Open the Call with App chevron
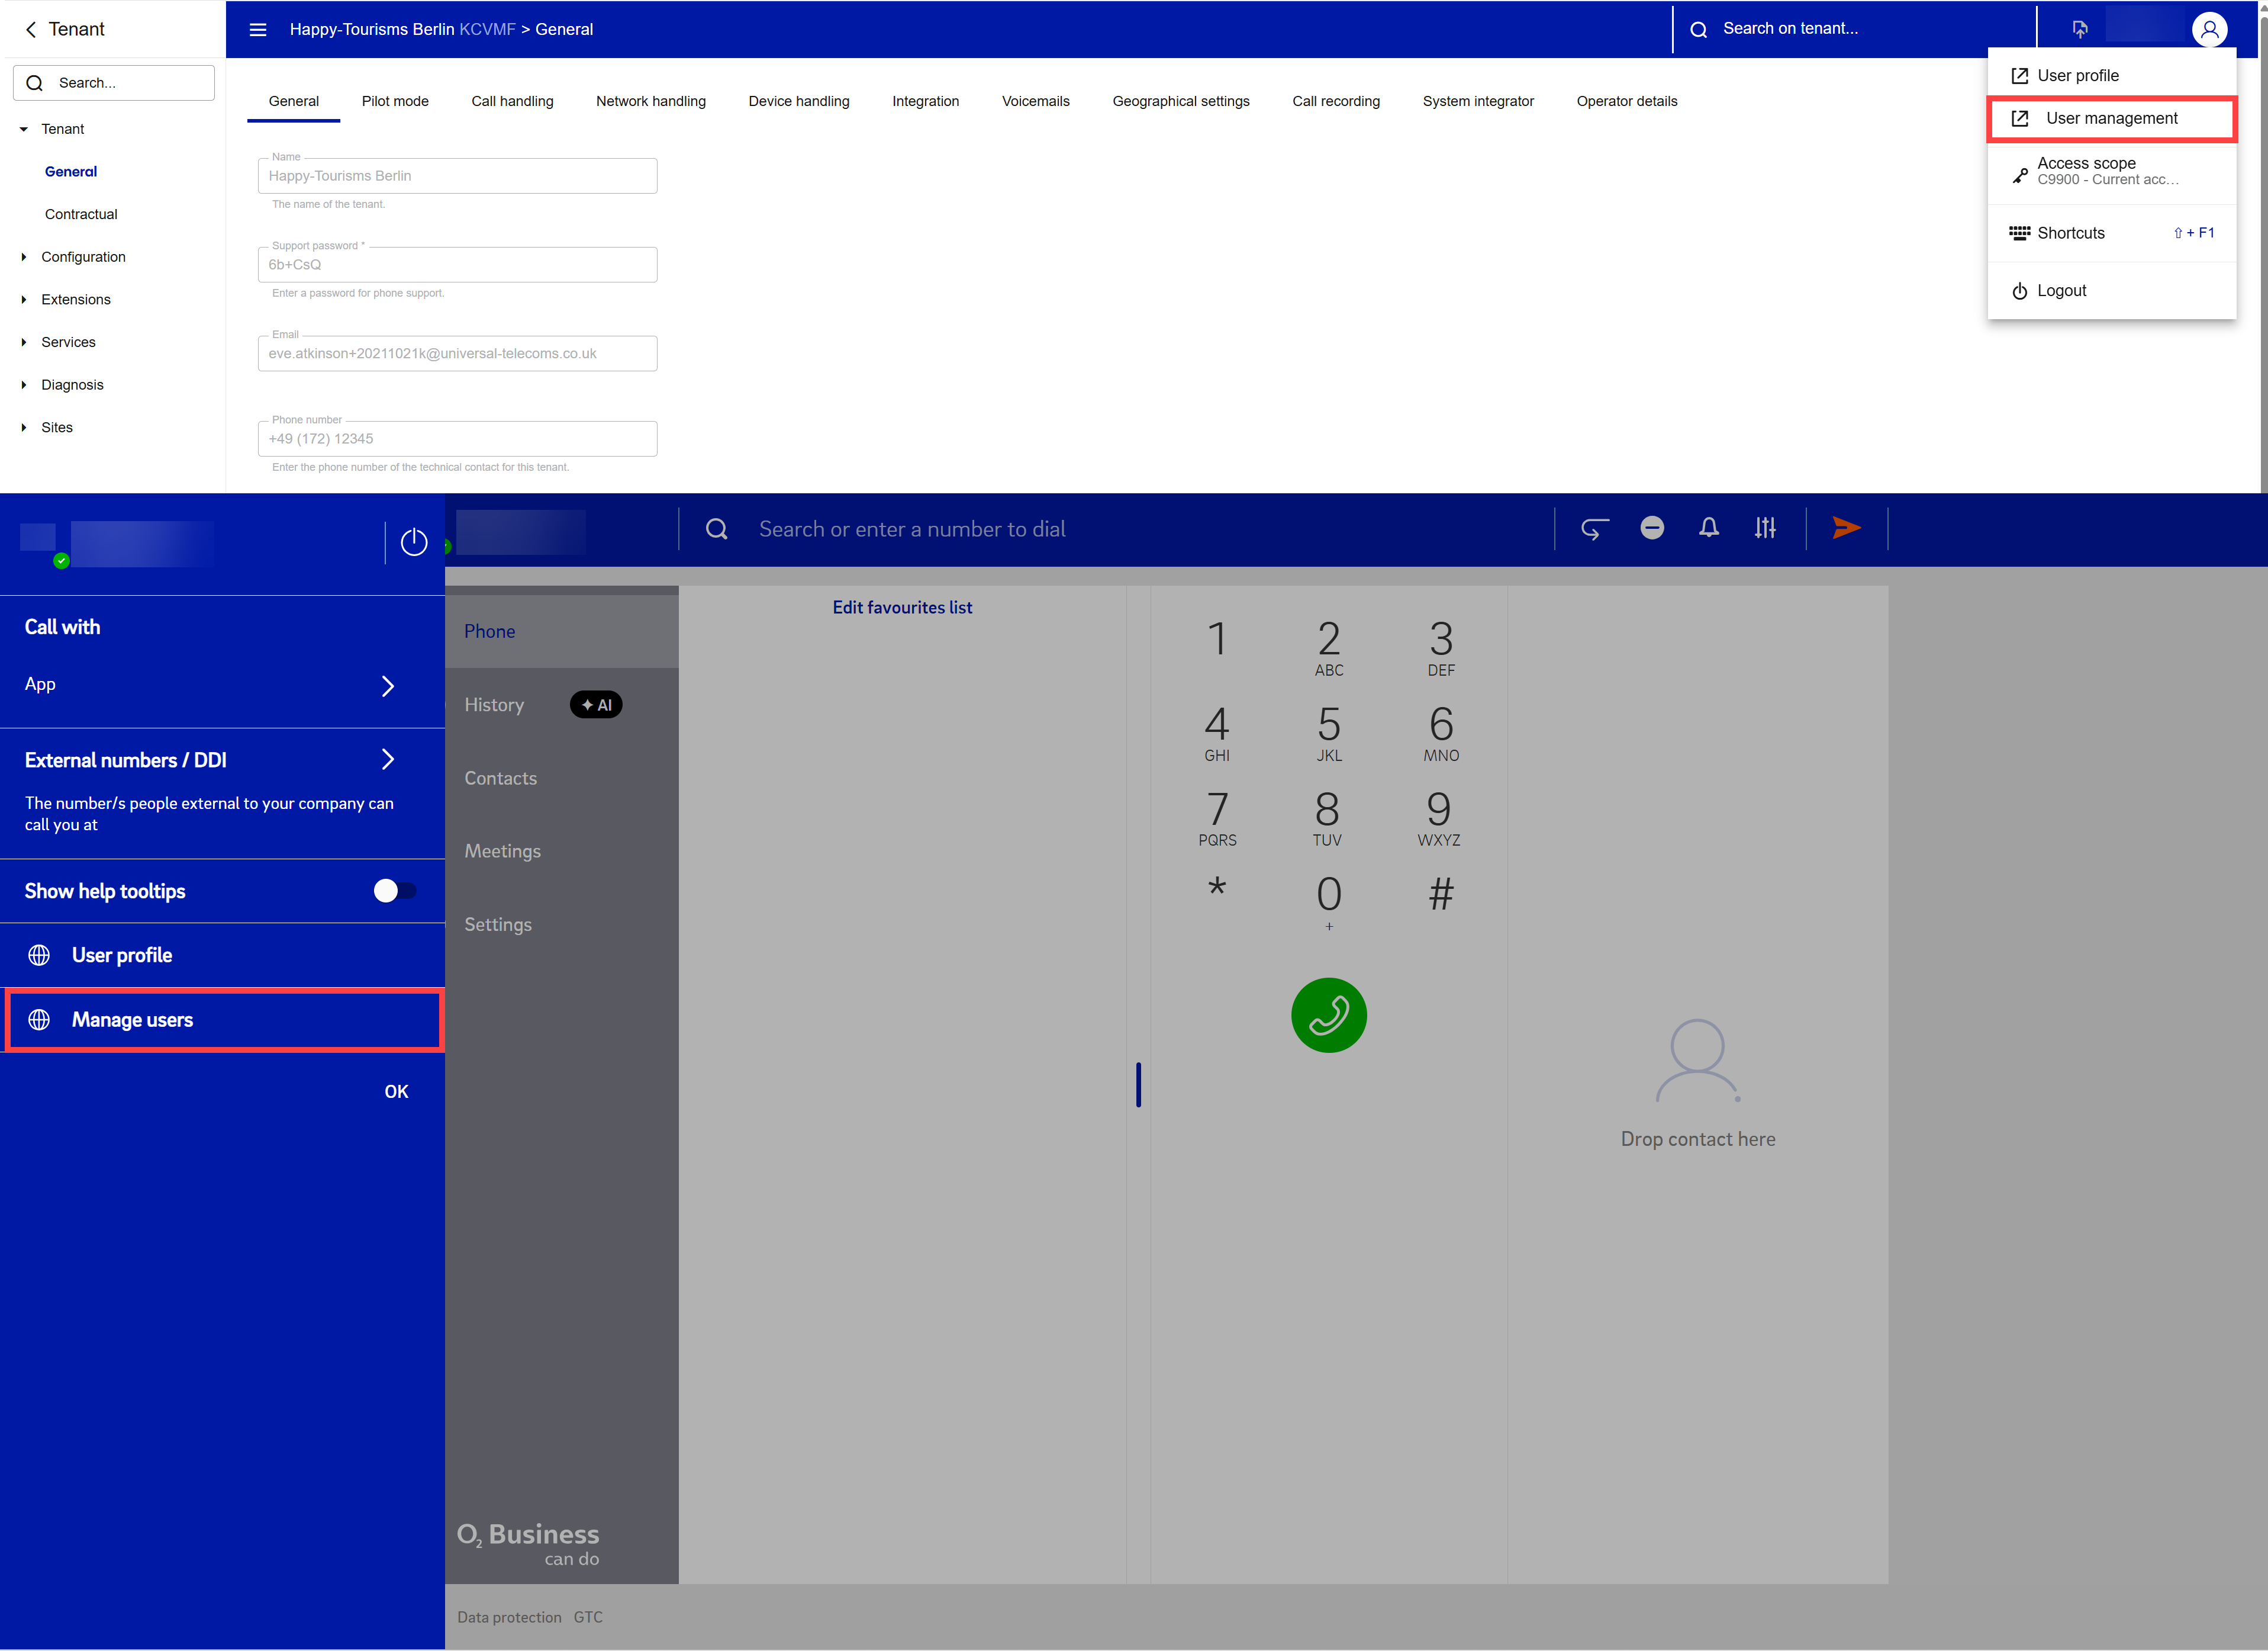Screen dimensions: 2268x1651 [x=388, y=685]
